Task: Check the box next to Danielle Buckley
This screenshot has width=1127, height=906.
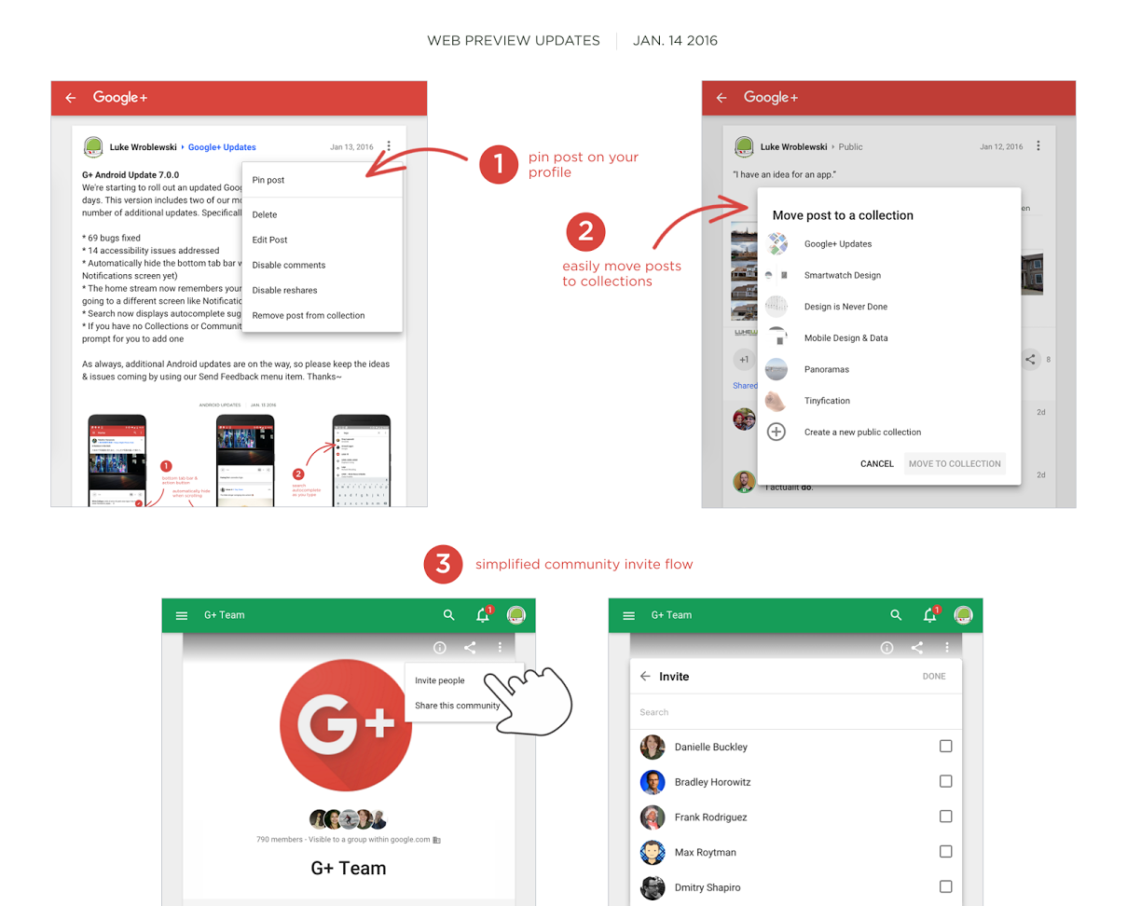Action: pyautogui.click(x=945, y=747)
